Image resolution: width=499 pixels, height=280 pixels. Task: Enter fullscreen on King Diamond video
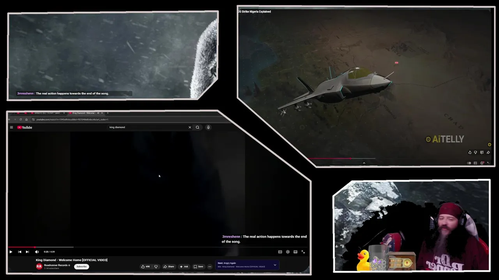click(303, 252)
